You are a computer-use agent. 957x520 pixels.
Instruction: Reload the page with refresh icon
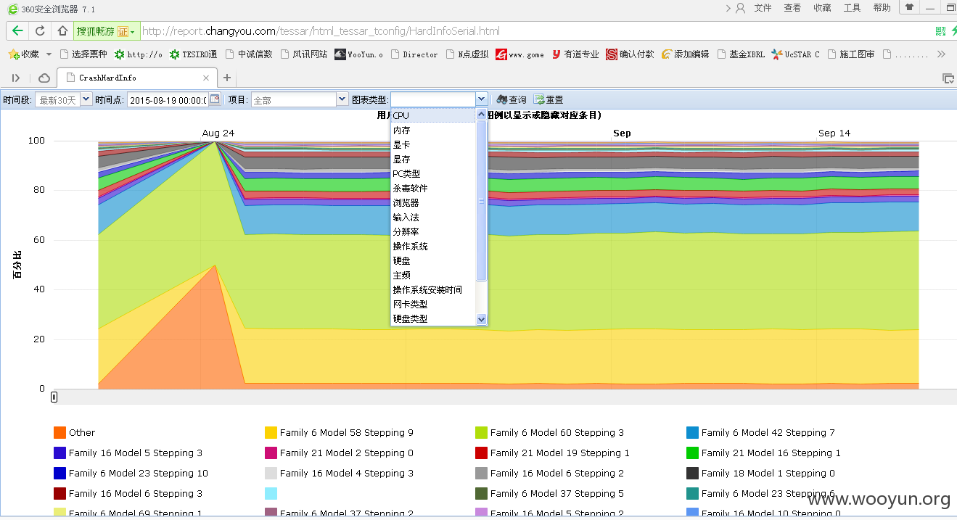(40, 31)
